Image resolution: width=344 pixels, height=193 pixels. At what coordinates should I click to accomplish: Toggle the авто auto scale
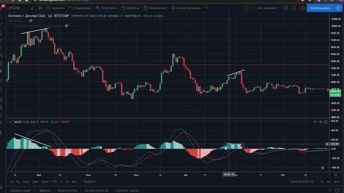(x=337, y=182)
